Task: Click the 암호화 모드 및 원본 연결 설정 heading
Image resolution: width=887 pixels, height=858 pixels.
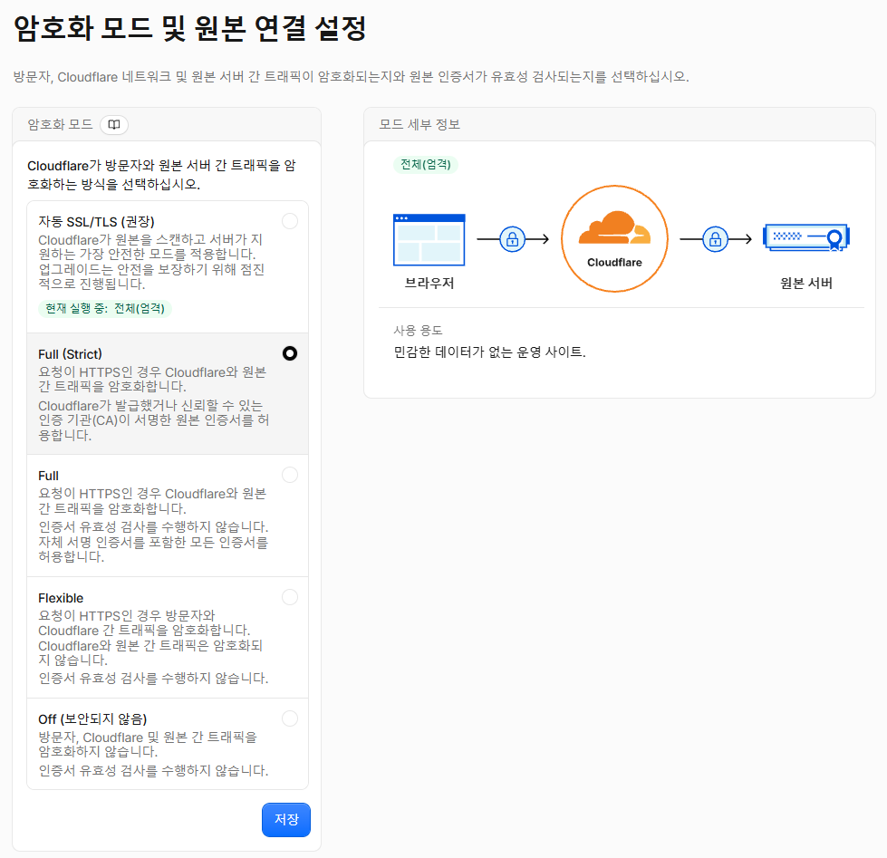Action: click(190, 28)
